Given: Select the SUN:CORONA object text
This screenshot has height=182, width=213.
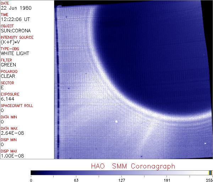Looking at the screenshot, I should click(x=14, y=31).
